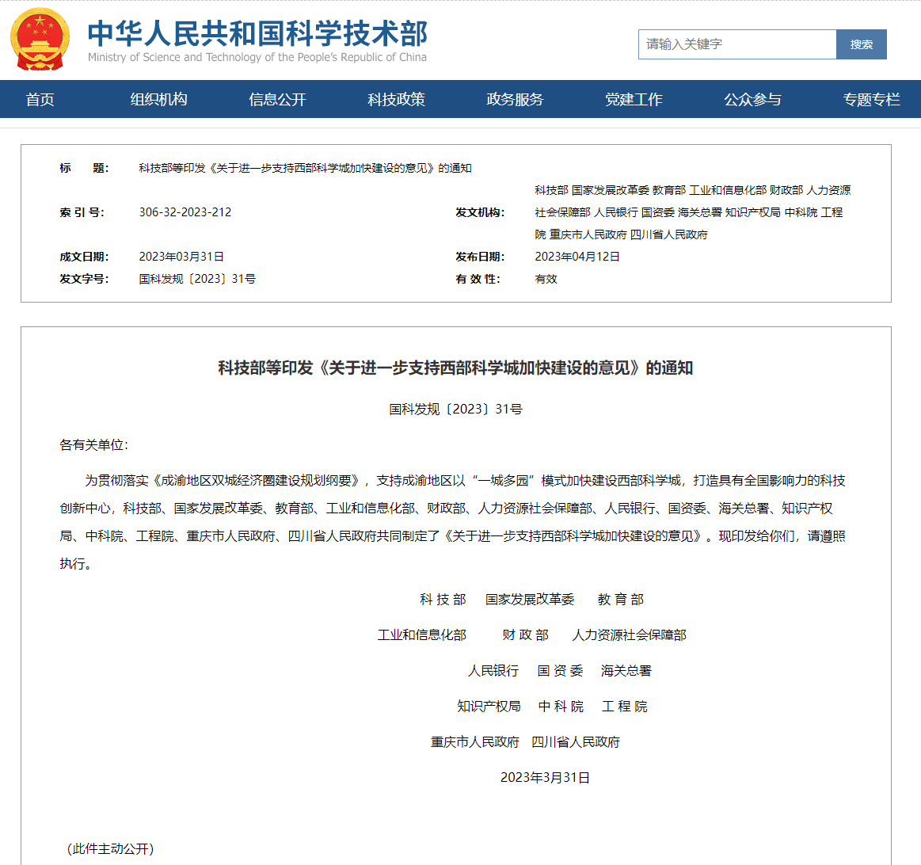Click 知识产权局 in the signature block
Image resolution: width=921 pixels, height=865 pixels.
tap(489, 707)
